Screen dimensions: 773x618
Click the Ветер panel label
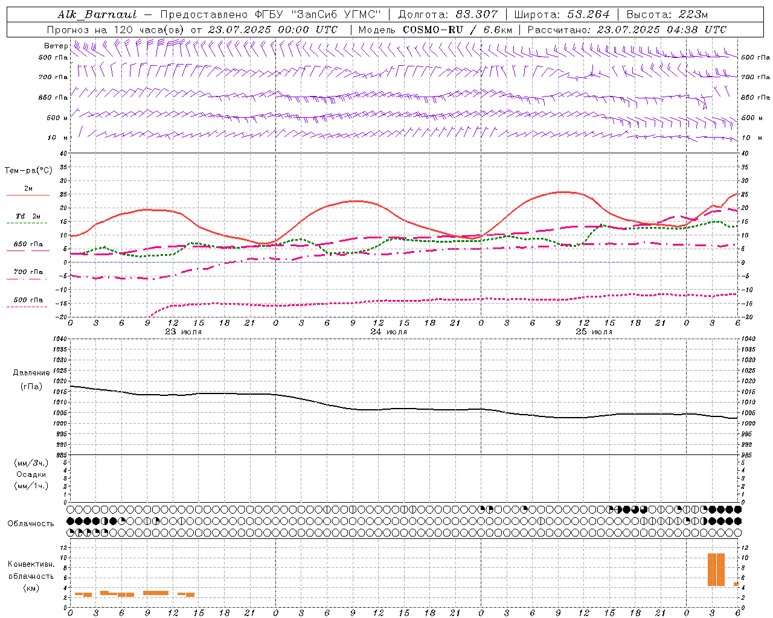click(56, 46)
